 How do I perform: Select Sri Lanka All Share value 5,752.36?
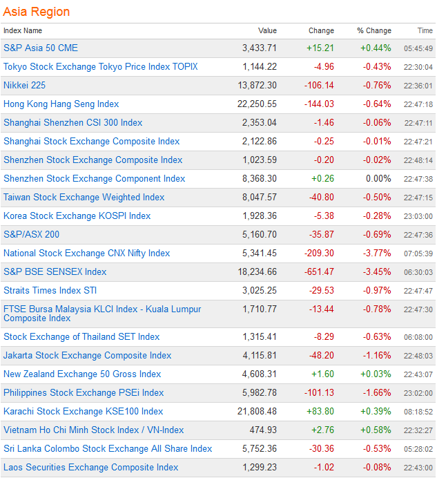[x=260, y=448]
